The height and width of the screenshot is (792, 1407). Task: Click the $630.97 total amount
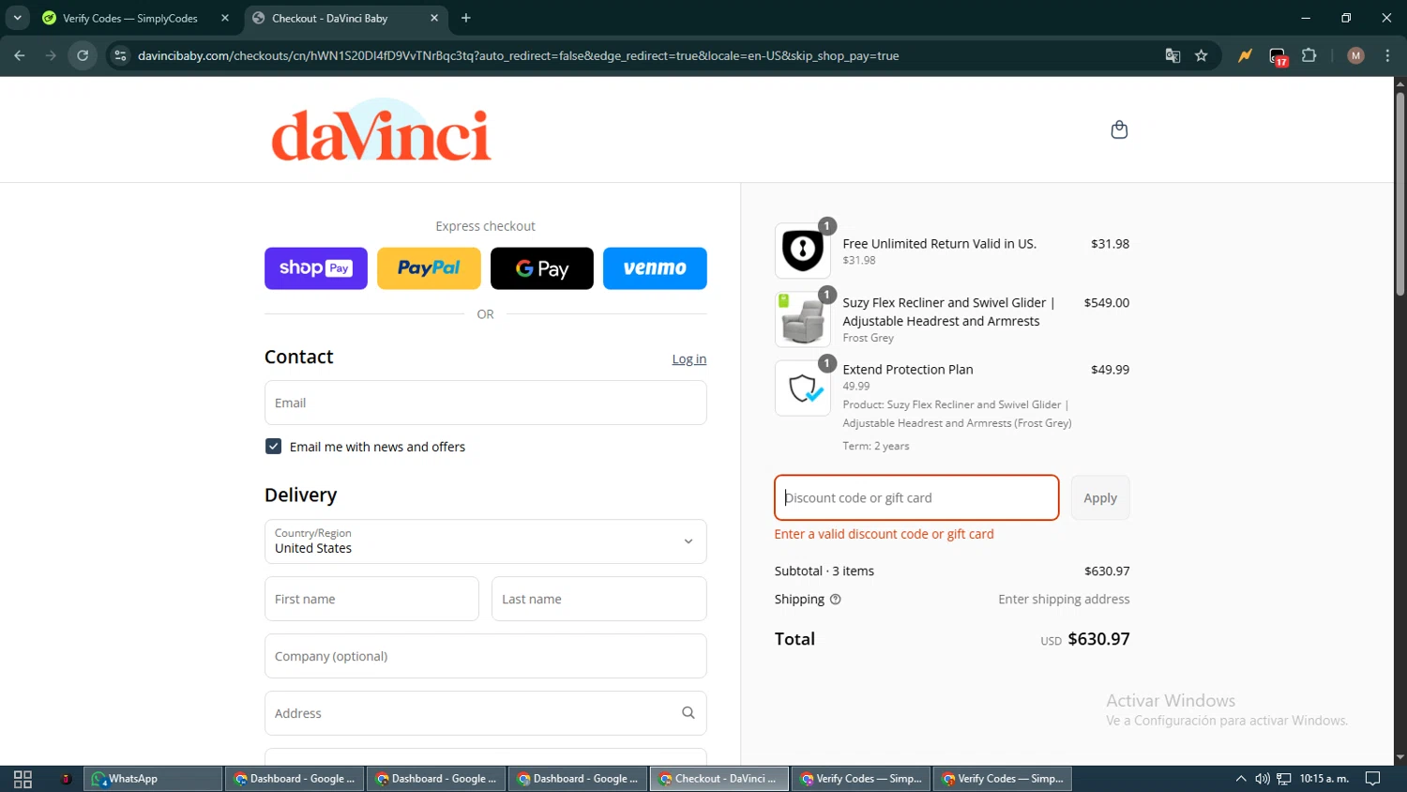(x=1098, y=639)
